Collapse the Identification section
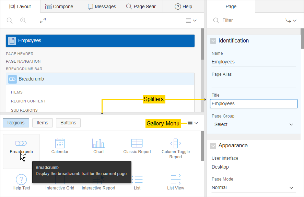Image resolution: width=304 pixels, height=197 pixels. 213,41
